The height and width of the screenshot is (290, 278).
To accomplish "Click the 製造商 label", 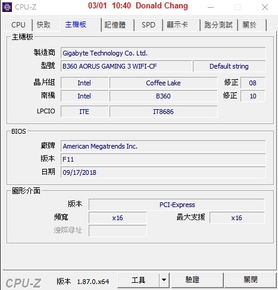I will 44,53.
